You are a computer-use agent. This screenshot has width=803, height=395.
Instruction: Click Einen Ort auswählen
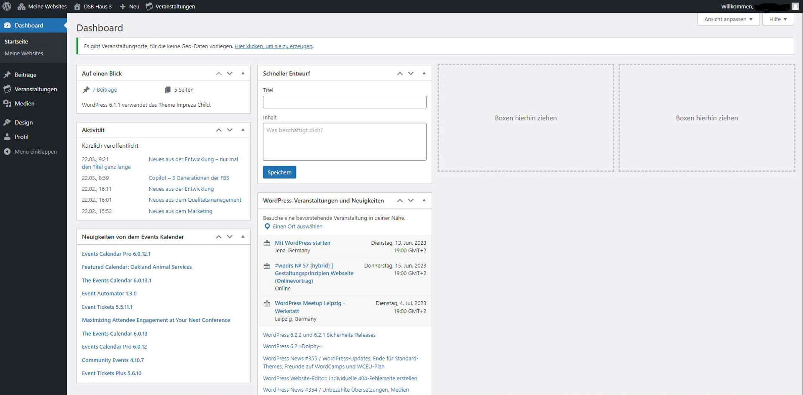(x=298, y=226)
